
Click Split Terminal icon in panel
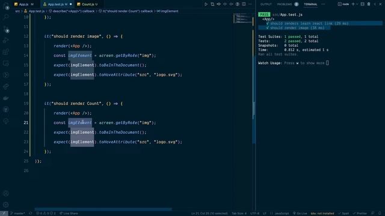pyautogui.click(x=362, y=4)
